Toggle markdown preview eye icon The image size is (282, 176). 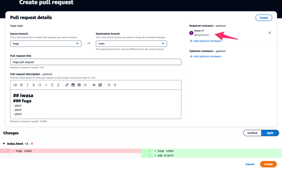(x=94, y=85)
